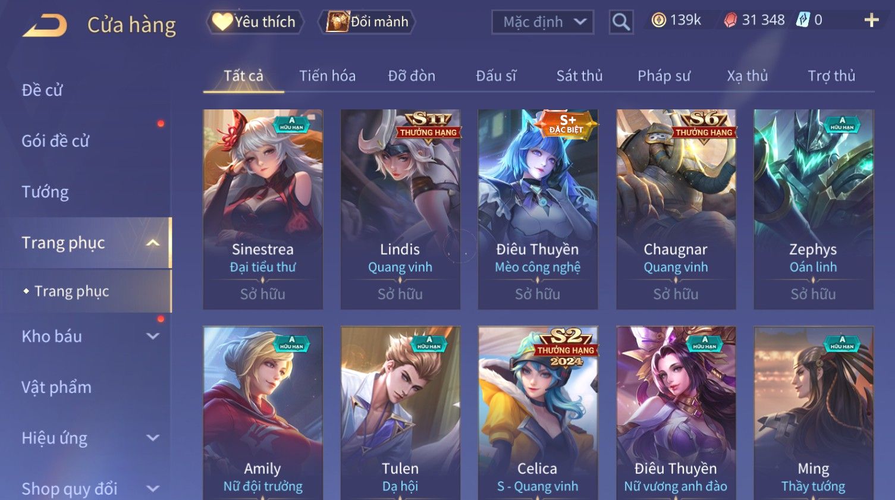Open Đổi mảnh chest icon

coord(337,22)
